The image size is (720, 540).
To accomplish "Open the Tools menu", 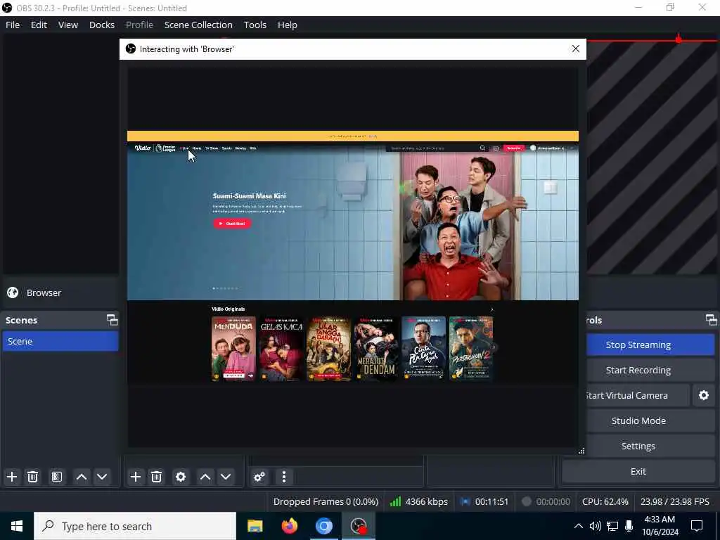I will coord(255,25).
